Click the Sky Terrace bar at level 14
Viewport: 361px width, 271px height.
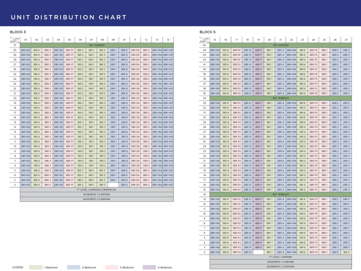281,195
